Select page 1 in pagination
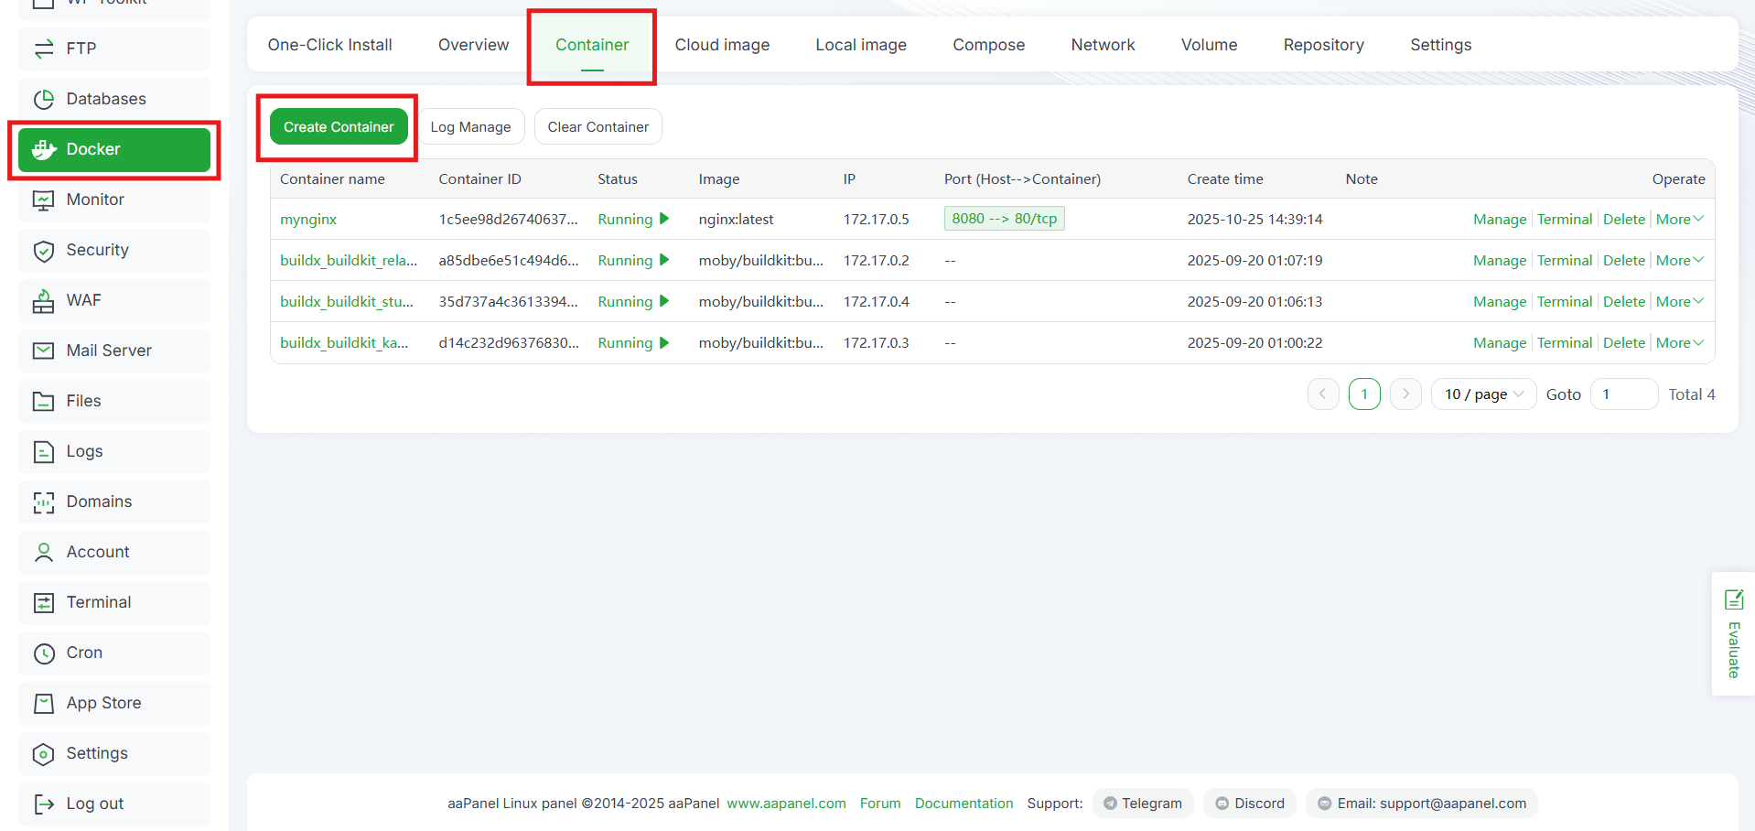This screenshot has height=831, width=1755. point(1364,394)
